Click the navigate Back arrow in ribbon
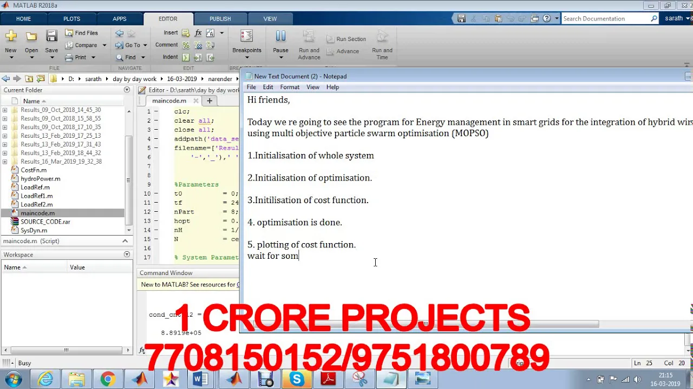693x389 pixels. (119, 33)
